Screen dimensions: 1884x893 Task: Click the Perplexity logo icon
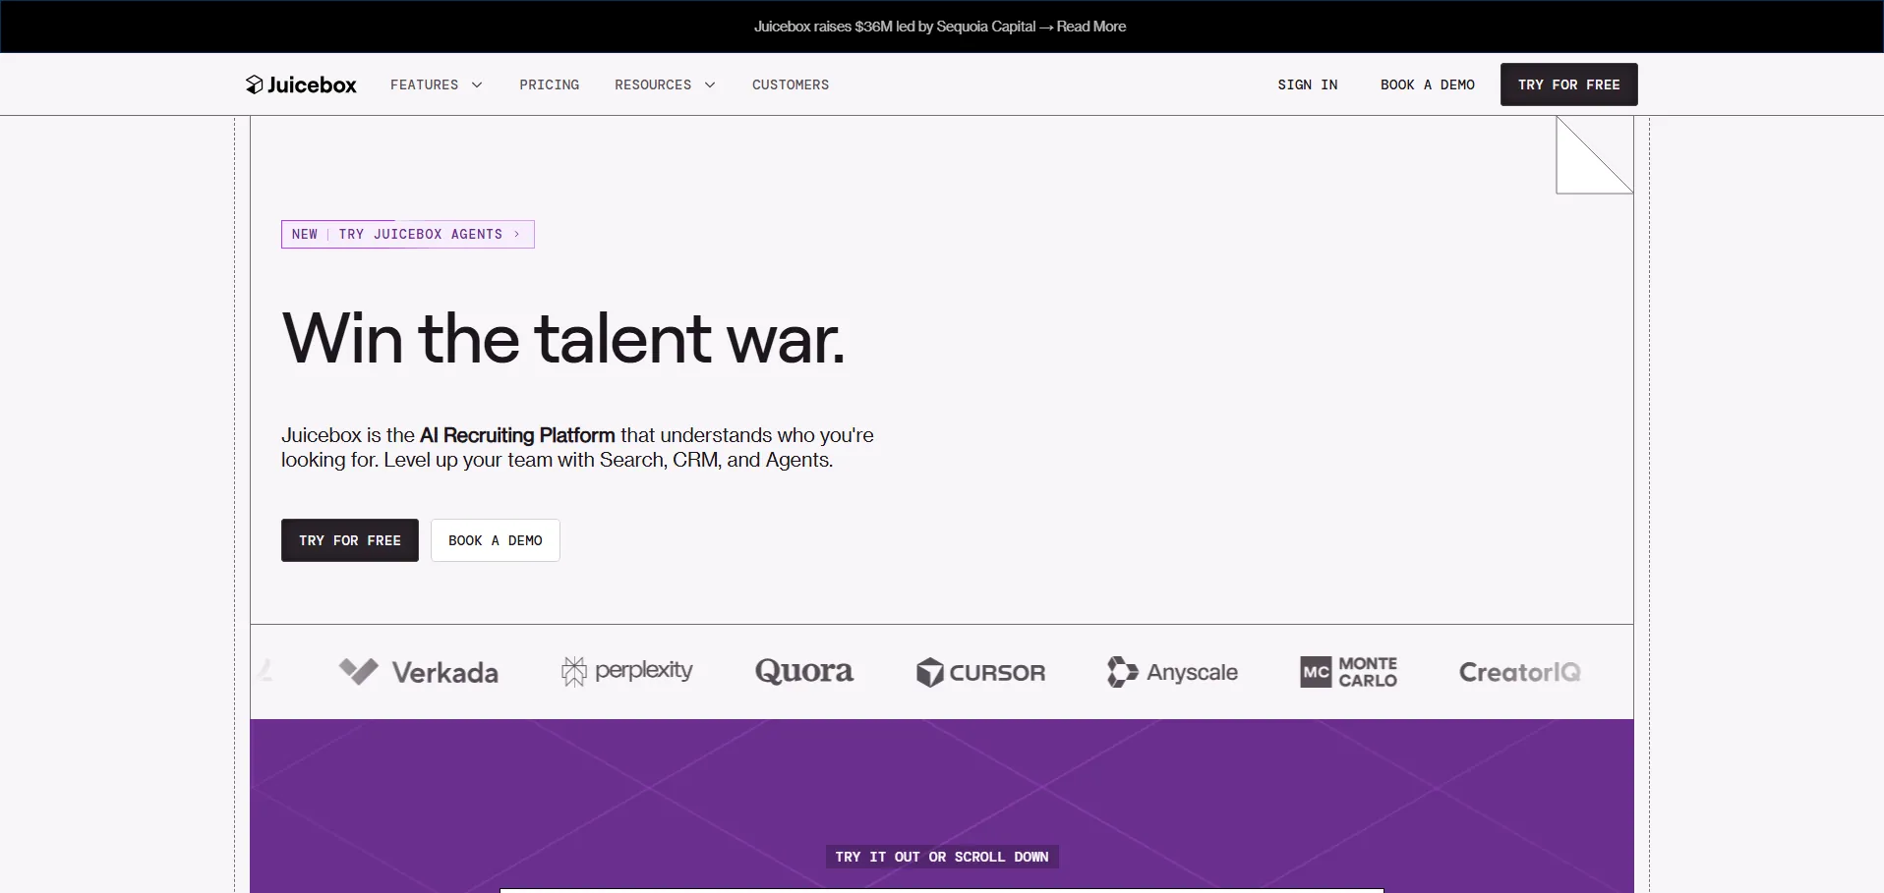pos(573,672)
